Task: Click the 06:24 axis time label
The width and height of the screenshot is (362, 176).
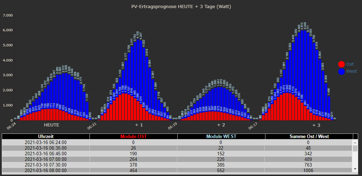Action: [11, 126]
